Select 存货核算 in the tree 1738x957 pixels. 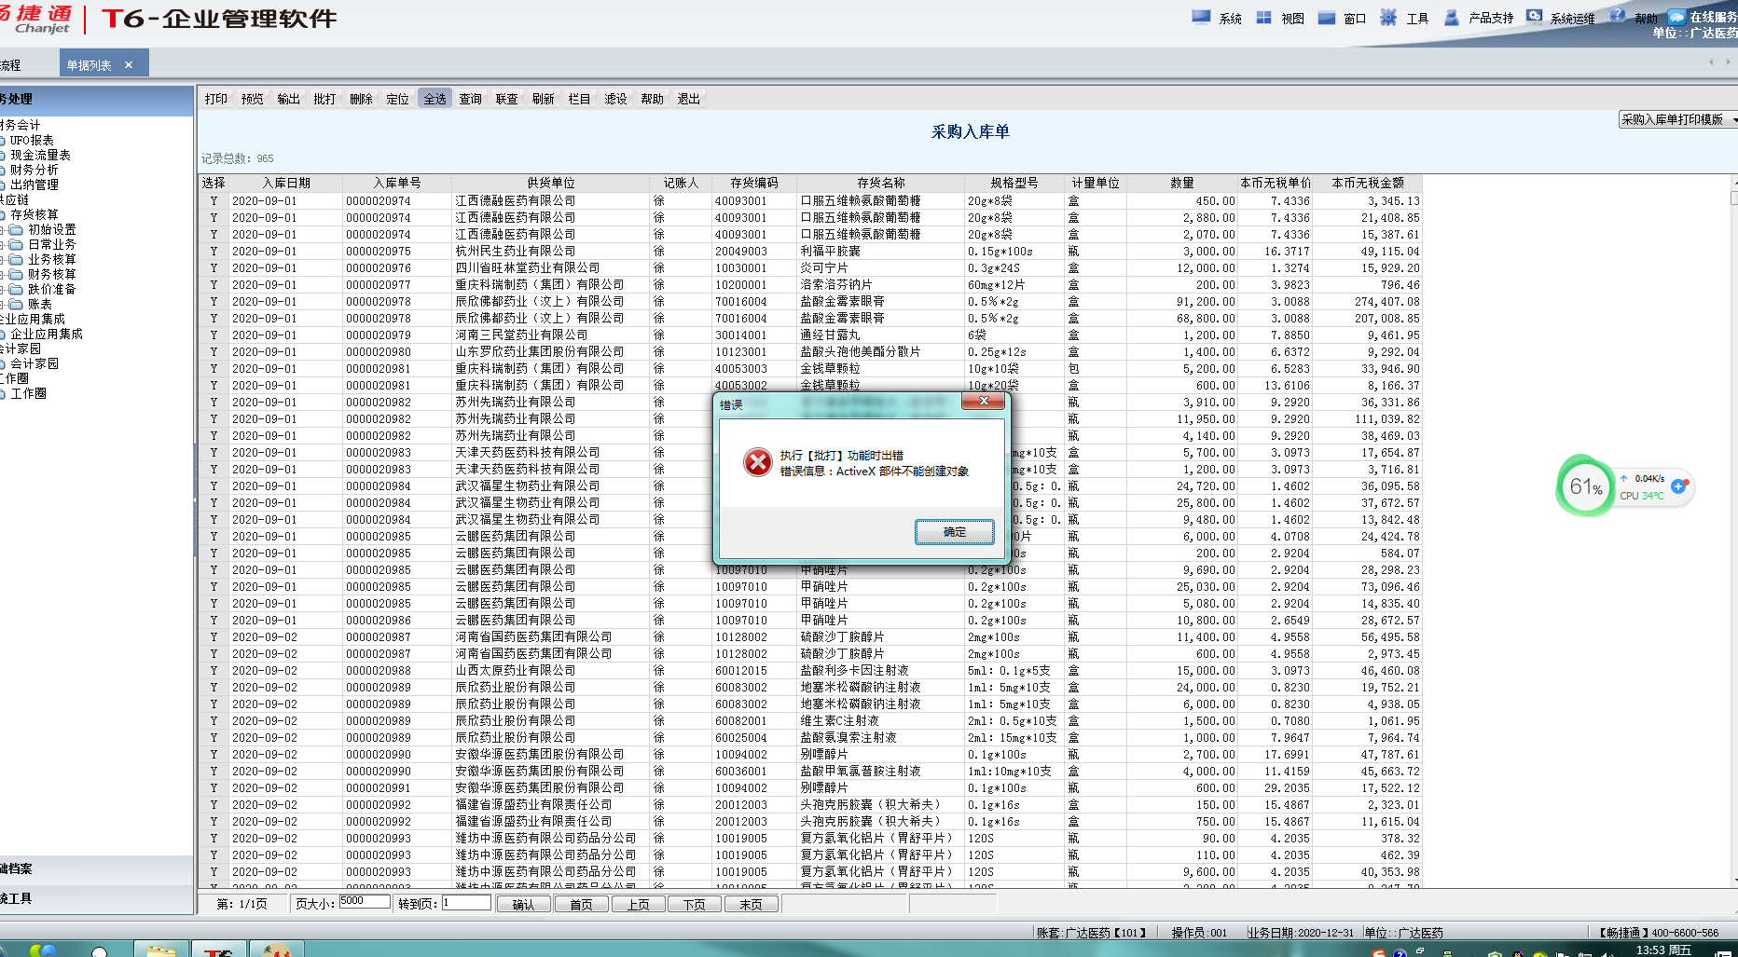pos(34,214)
